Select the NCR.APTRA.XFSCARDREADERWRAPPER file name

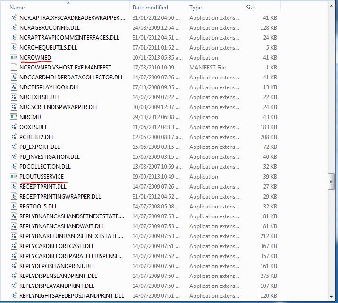[x=72, y=17]
